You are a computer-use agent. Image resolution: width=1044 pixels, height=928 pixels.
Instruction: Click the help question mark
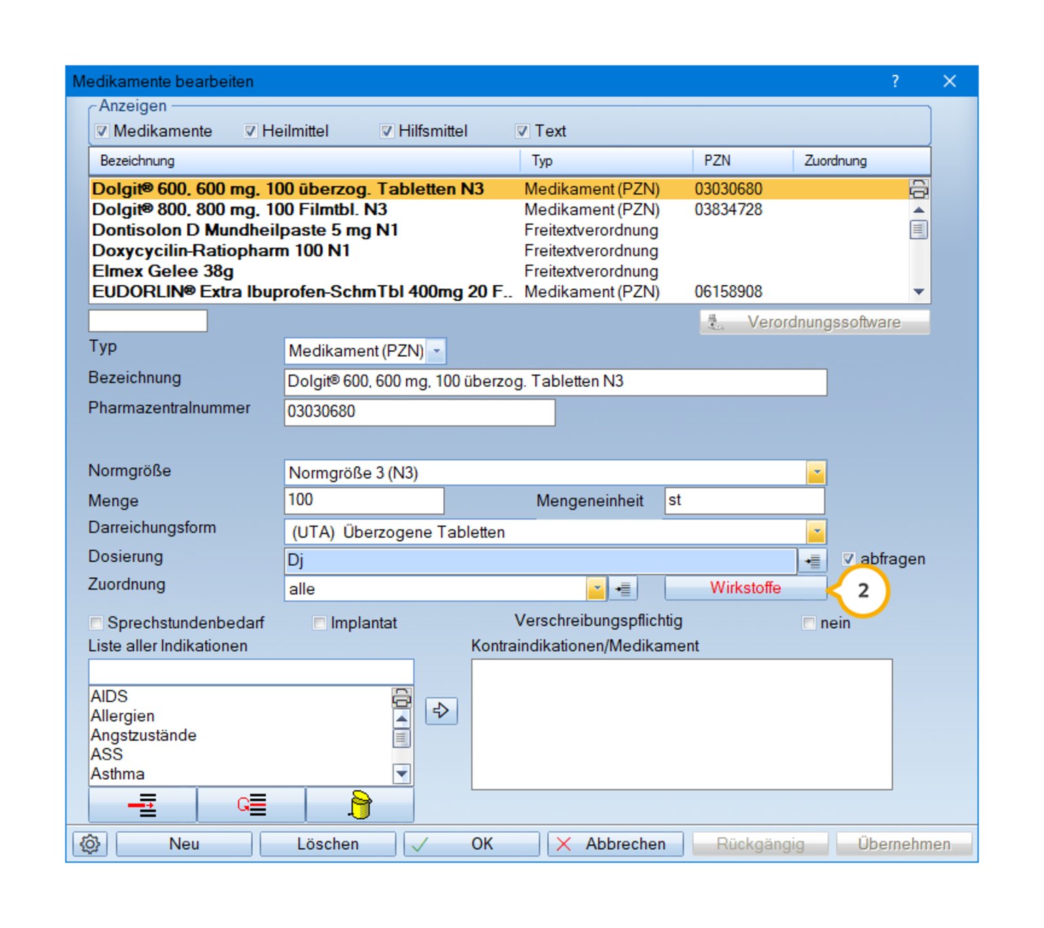895,82
